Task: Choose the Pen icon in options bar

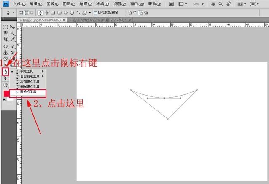Action: click(x=40, y=13)
